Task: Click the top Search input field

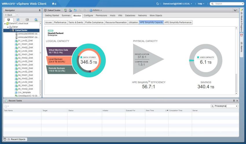Action: pyautogui.click(x=226, y=4)
